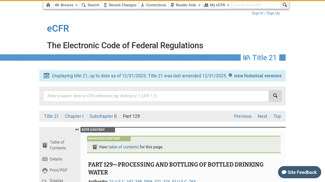Screen dimensions: 325x182
Task: Collapse the sidebar with double-arrow icon
Action: pos(77,129)
